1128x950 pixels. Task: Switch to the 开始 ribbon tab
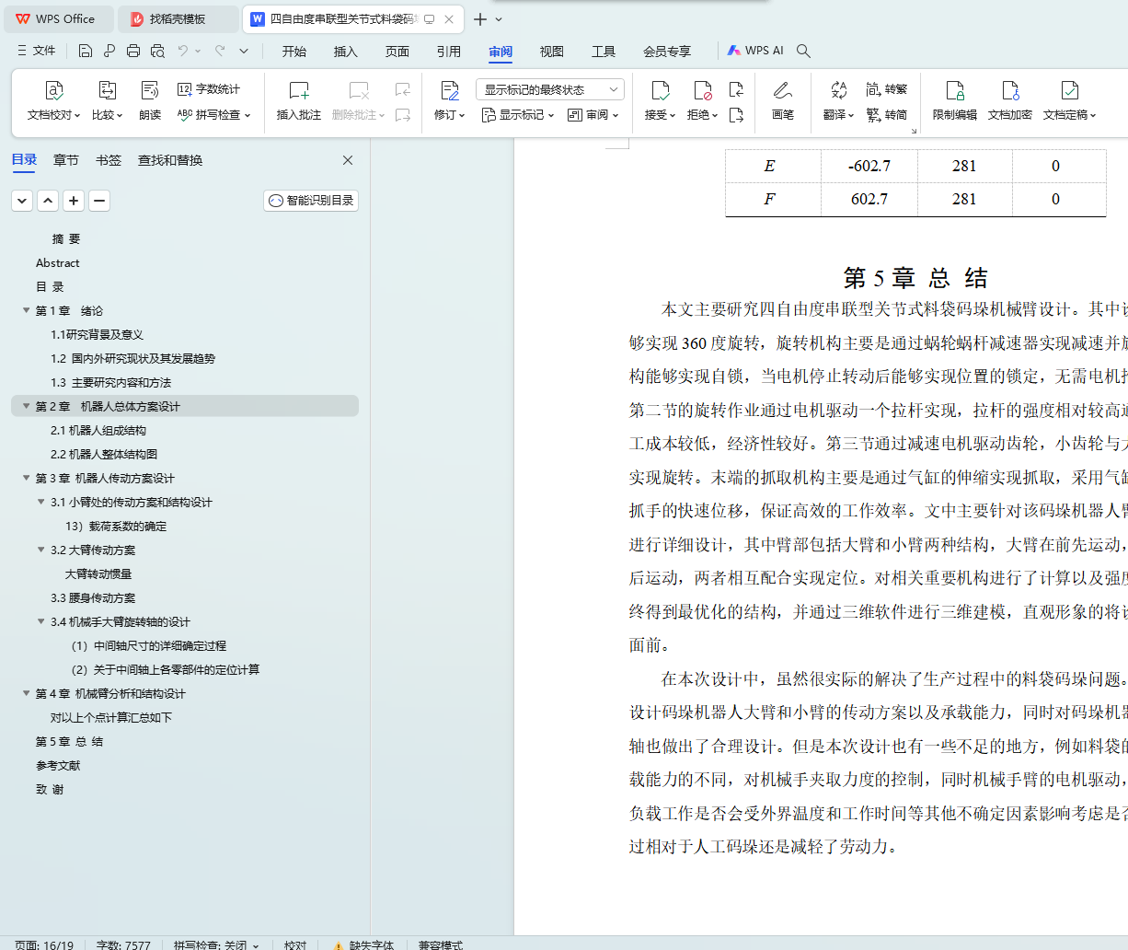tap(294, 52)
